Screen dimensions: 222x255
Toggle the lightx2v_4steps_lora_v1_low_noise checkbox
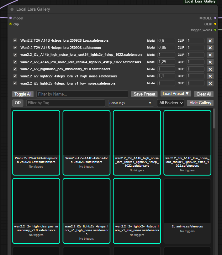(x=15, y=83)
